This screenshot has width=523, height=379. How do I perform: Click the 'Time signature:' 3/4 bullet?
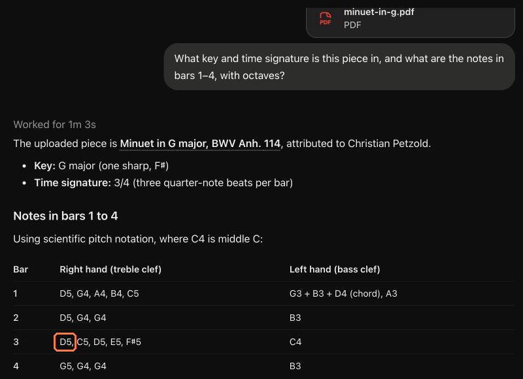[163, 183]
